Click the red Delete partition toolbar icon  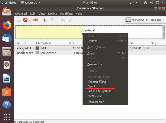tap(25, 20)
